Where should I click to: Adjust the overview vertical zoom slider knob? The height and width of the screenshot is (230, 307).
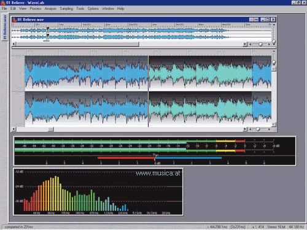click(274, 42)
